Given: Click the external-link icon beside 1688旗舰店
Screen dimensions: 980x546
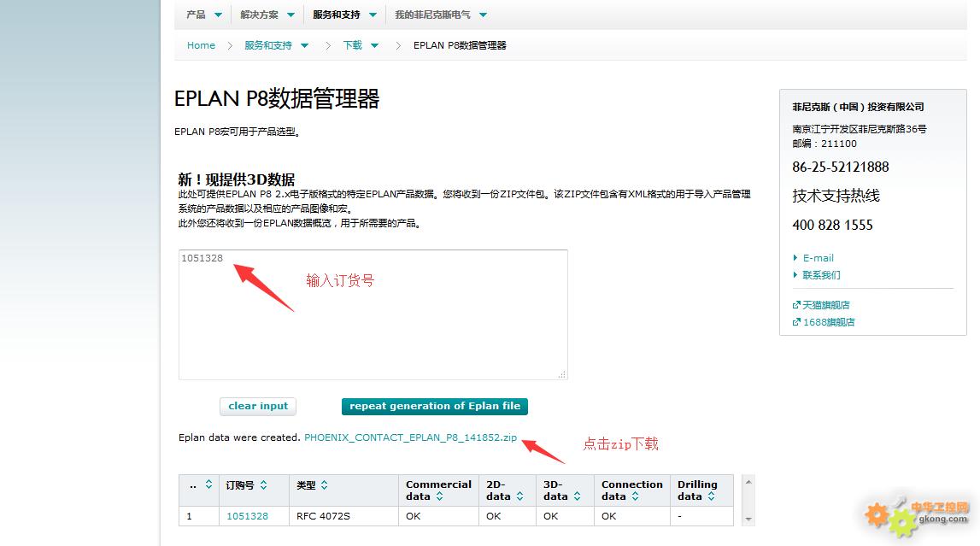Looking at the screenshot, I should [796, 322].
